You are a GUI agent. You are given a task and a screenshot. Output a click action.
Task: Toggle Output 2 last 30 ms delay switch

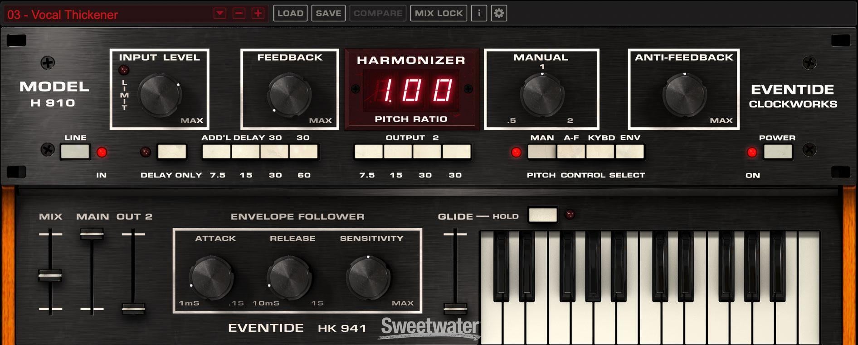tap(456, 152)
